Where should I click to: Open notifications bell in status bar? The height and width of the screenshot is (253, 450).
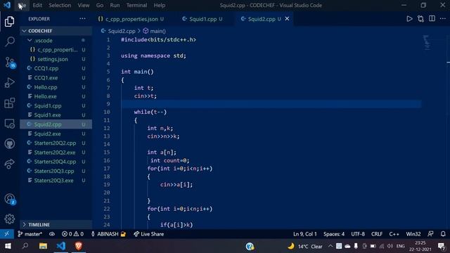click(x=443, y=234)
